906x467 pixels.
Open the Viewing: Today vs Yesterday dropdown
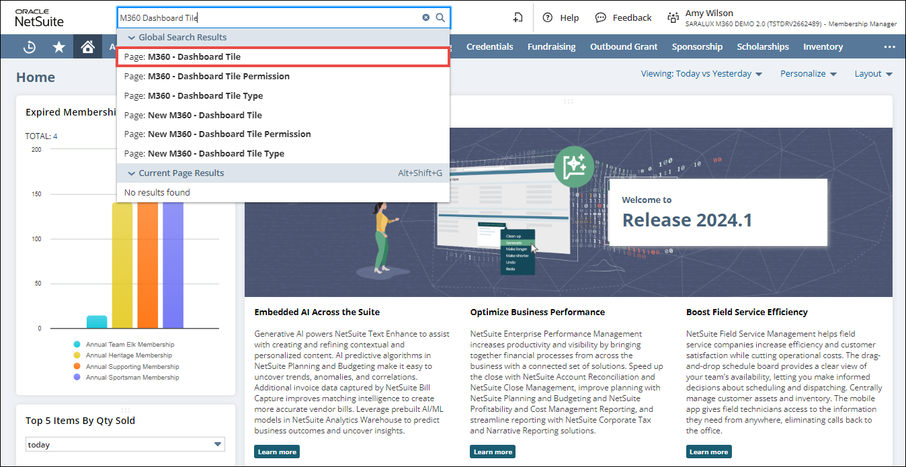click(702, 74)
